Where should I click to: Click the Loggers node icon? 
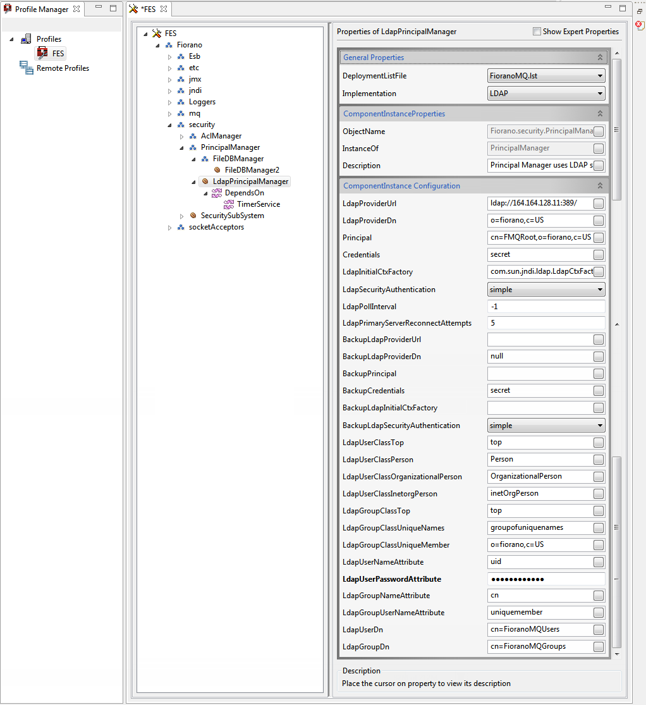[x=181, y=102]
